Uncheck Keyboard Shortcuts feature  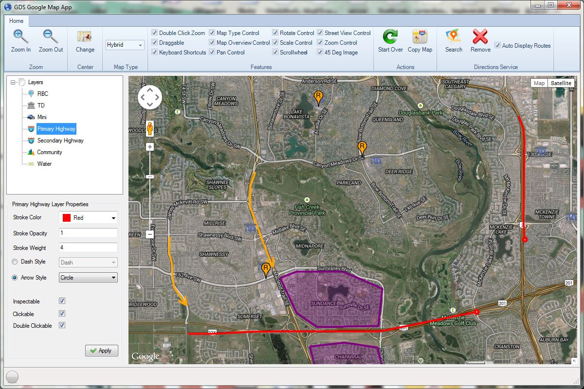click(x=154, y=53)
